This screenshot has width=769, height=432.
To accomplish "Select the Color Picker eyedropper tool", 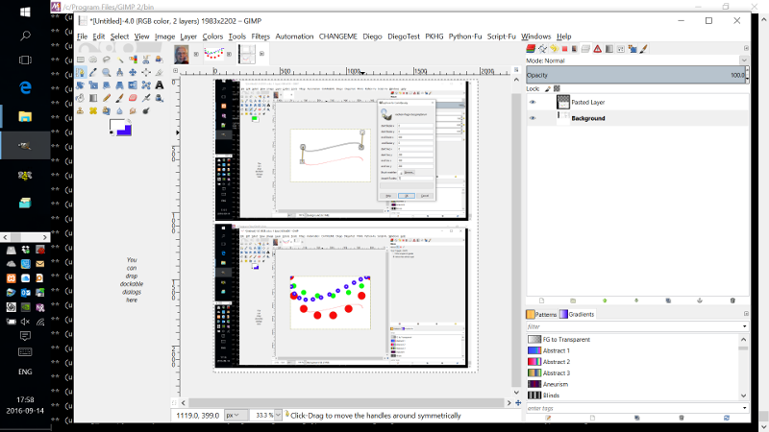I will click(92, 72).
